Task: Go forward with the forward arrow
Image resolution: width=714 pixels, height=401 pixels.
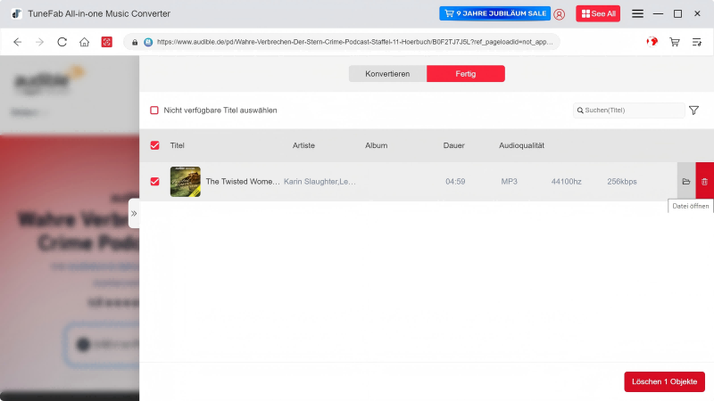Action: coord(39,42)
